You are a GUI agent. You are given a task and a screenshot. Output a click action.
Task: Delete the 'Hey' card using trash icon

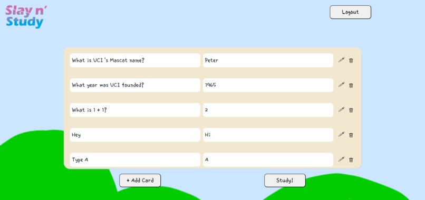351,135
